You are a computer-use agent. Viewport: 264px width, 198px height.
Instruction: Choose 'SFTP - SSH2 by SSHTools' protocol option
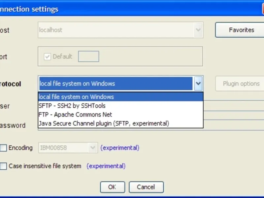click(x=120, y=106)
